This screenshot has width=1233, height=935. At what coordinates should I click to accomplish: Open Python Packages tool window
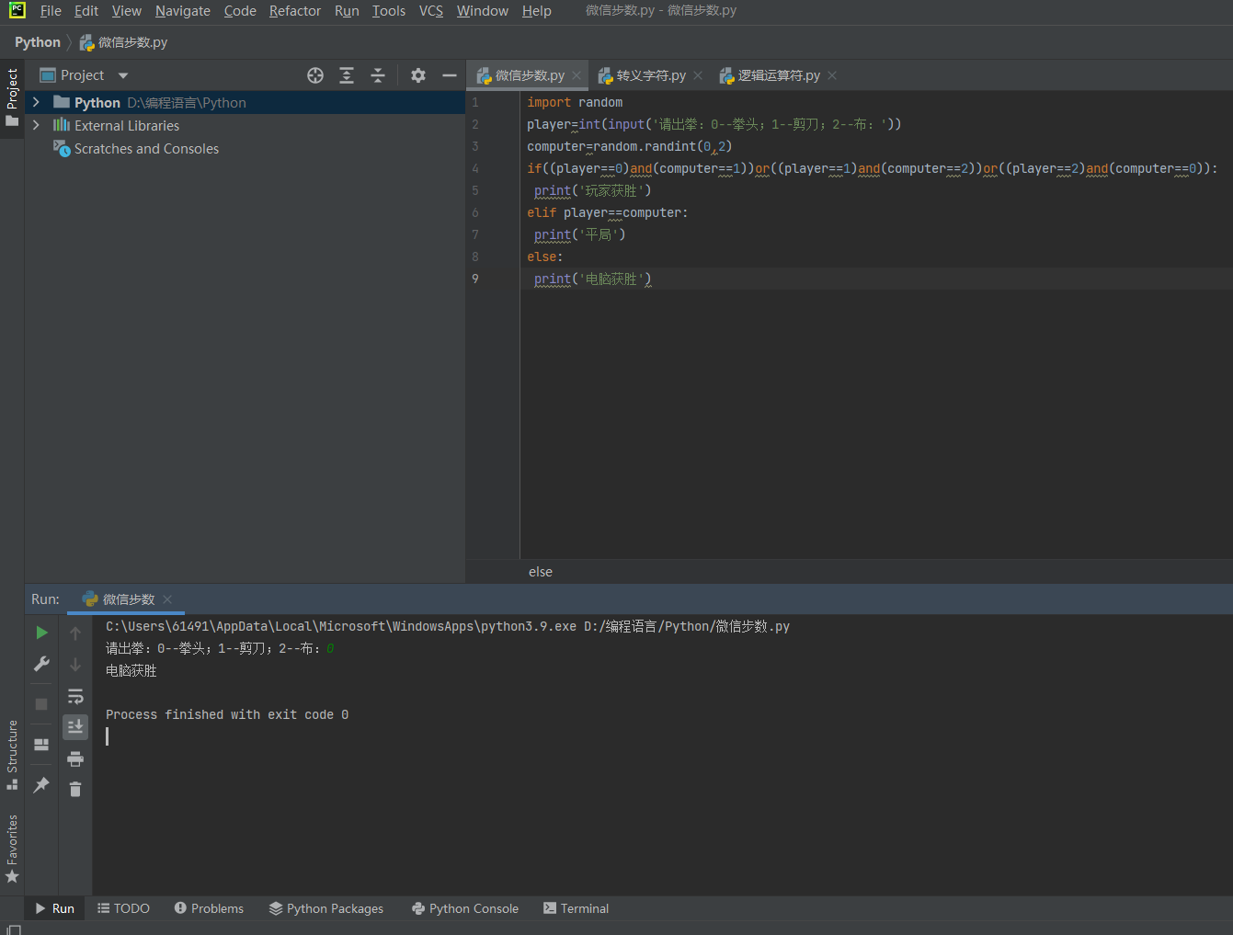(x=326, y=908)
